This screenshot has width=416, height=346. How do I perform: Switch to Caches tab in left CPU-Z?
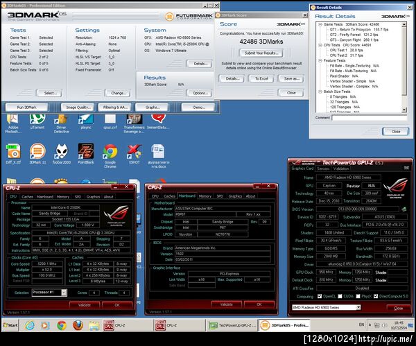[x=27, y=197]
